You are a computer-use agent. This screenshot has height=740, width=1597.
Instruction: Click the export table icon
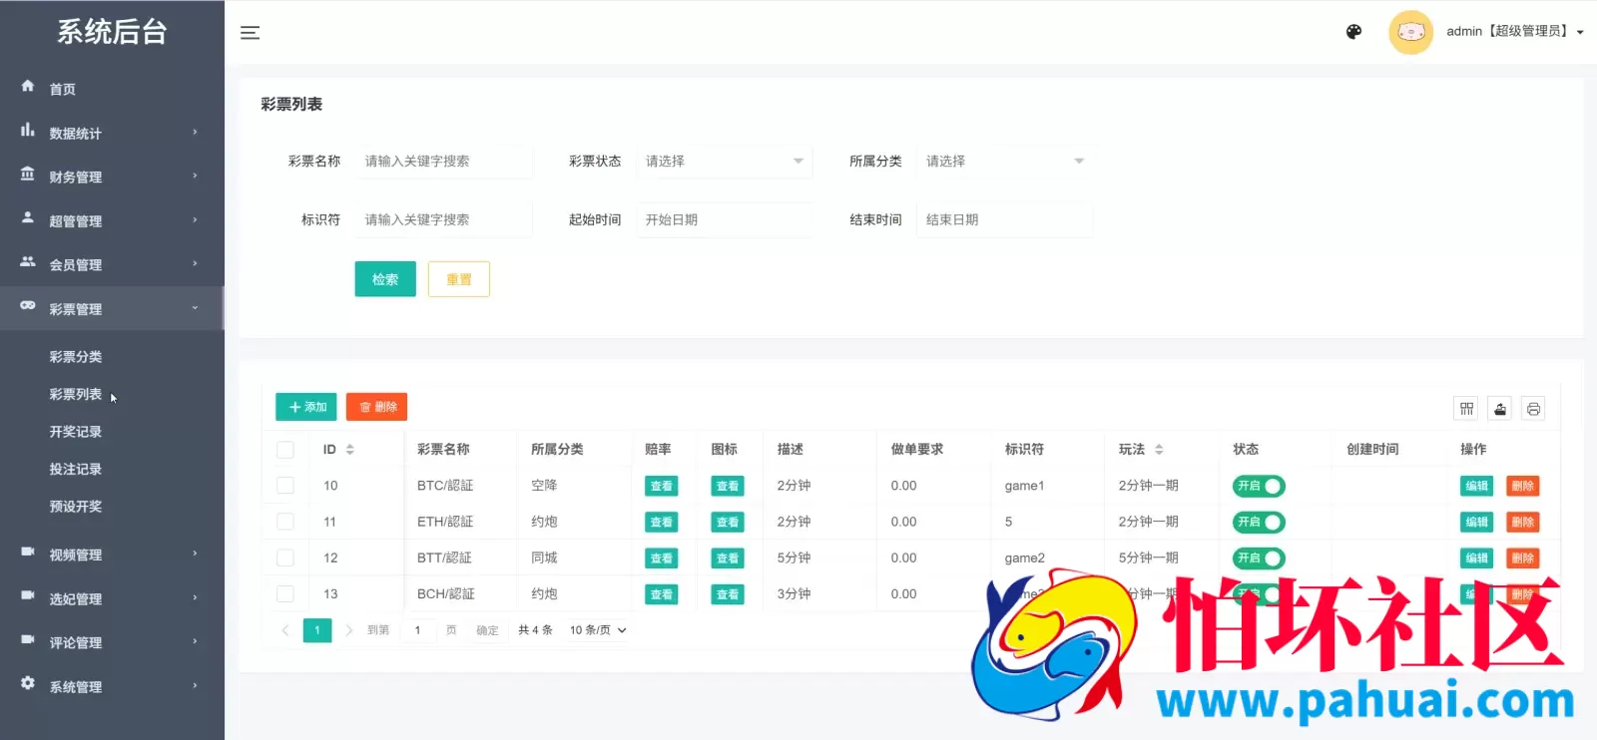1500,409
